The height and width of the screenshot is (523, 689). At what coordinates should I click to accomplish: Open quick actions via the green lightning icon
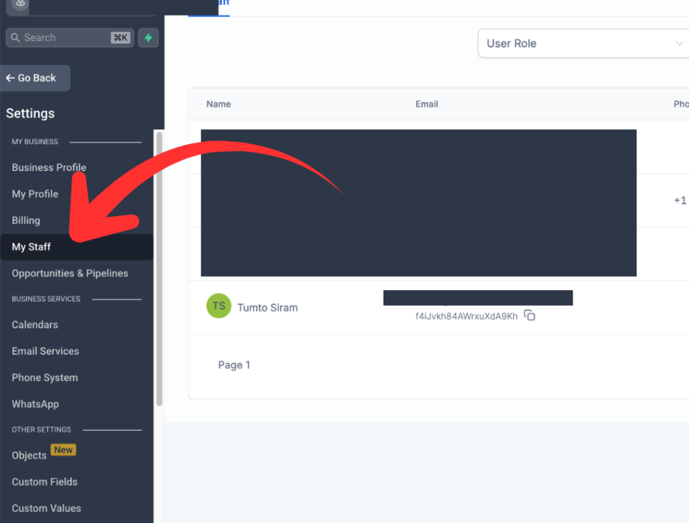(148, 37)
